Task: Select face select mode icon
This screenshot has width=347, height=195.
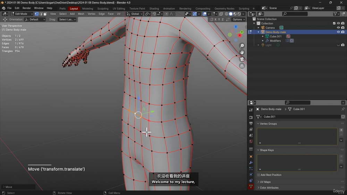Action: (45, 14)
